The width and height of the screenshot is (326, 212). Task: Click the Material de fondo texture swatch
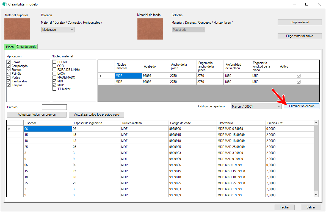(x=150, y=29)
